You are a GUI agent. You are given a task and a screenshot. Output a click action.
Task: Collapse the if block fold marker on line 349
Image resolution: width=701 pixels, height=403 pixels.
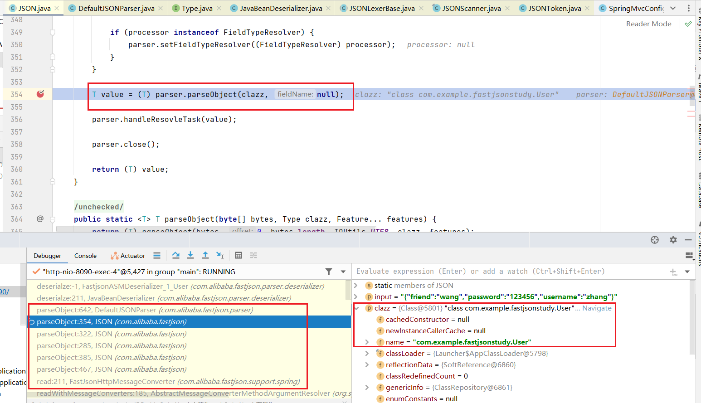coord(53,32)
